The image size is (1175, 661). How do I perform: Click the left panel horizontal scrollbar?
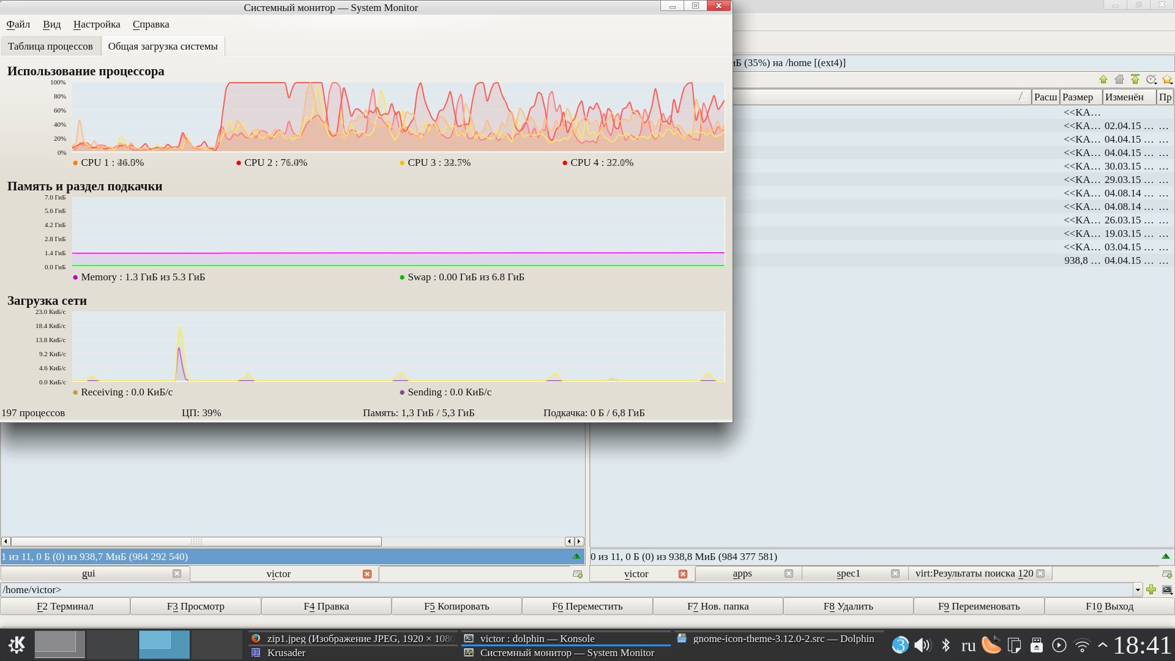[x=196, y=542]
